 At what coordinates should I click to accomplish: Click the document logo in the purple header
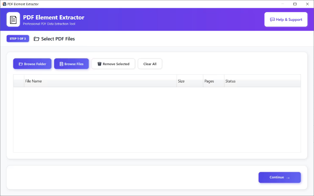pyautogui.click(x=13, y=19)
